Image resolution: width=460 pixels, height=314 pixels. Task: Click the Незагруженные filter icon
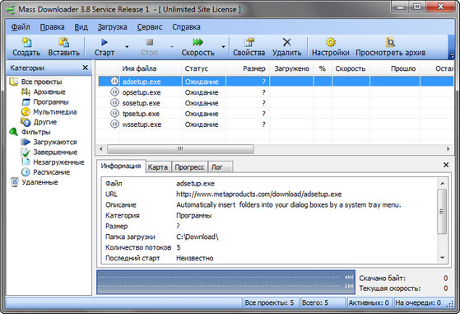point(26,162)
